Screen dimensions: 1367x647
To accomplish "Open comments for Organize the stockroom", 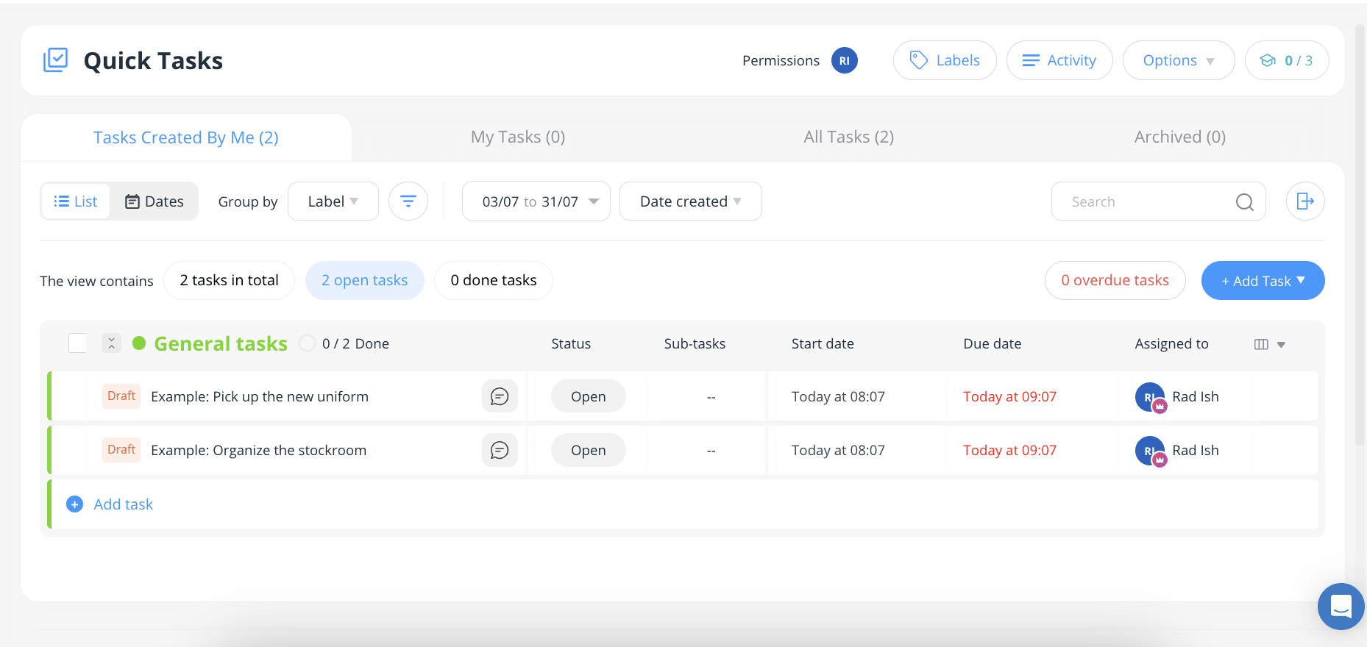I will click(500, 450).
